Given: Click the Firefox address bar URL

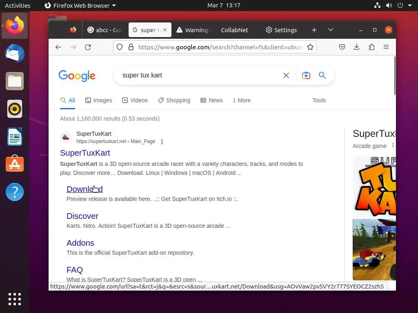Looking at the screenshot, I should [220, 47].
